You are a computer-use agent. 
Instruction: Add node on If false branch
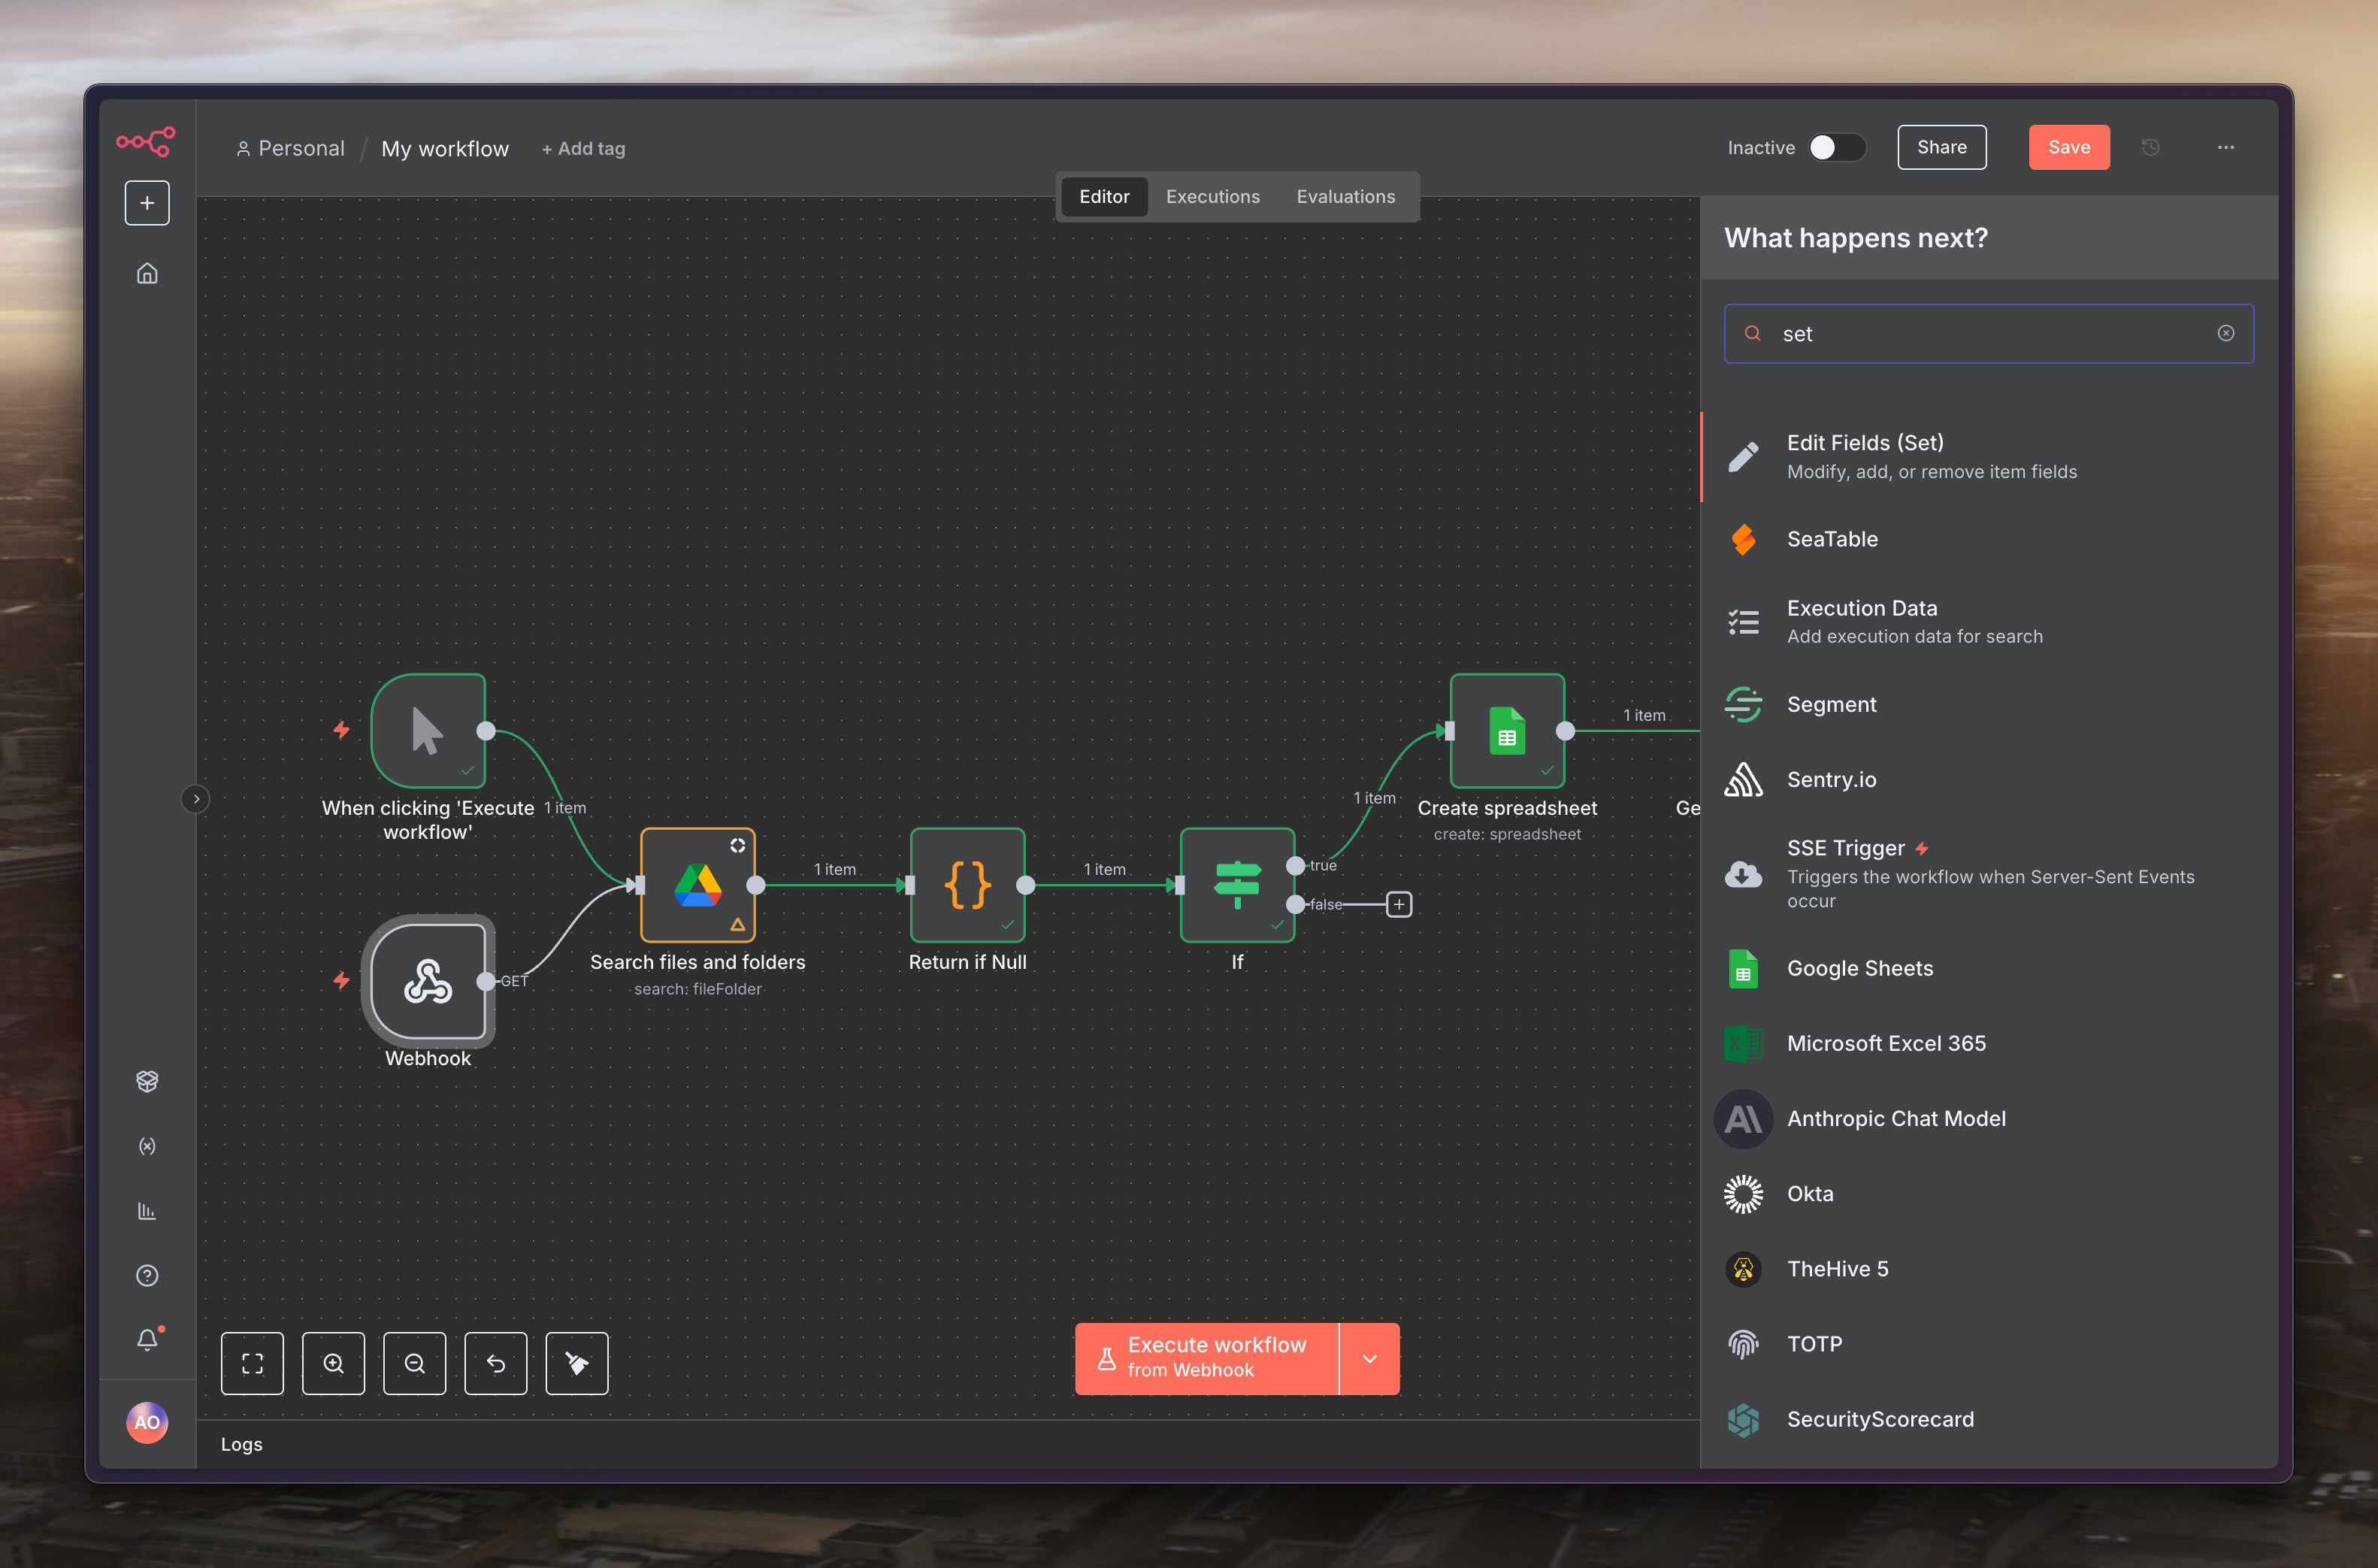(x=1399, y=904)
